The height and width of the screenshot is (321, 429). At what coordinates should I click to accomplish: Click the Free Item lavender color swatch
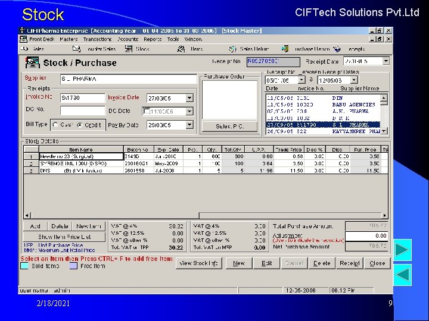73,266
